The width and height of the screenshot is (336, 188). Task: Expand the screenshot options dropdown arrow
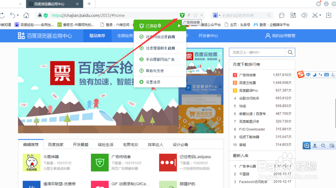320,15
